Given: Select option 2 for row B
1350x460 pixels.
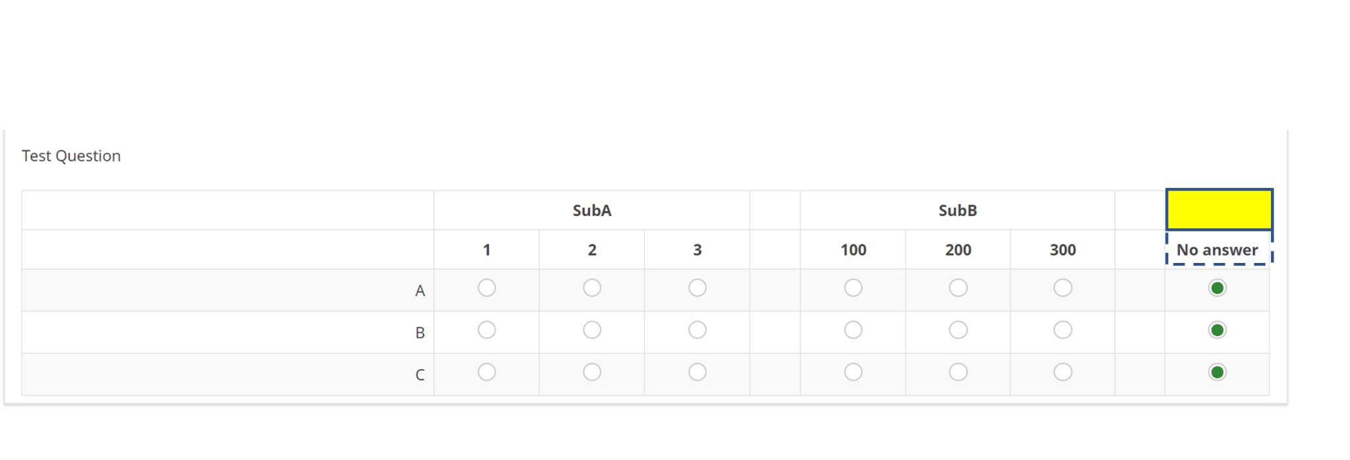Looking at the screenshot, I should [x=592, y=330].
